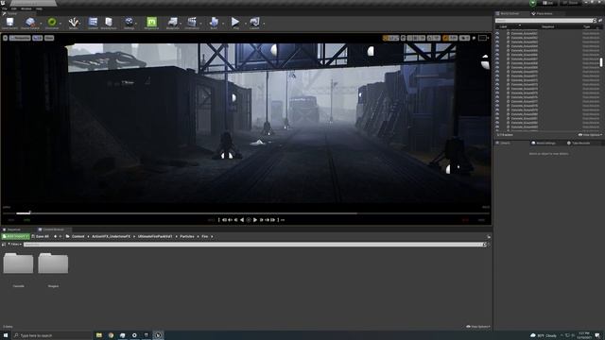Open Build options dropdown arrow
The width and height of the screenshot is (605, 340).
coord(223,24)
